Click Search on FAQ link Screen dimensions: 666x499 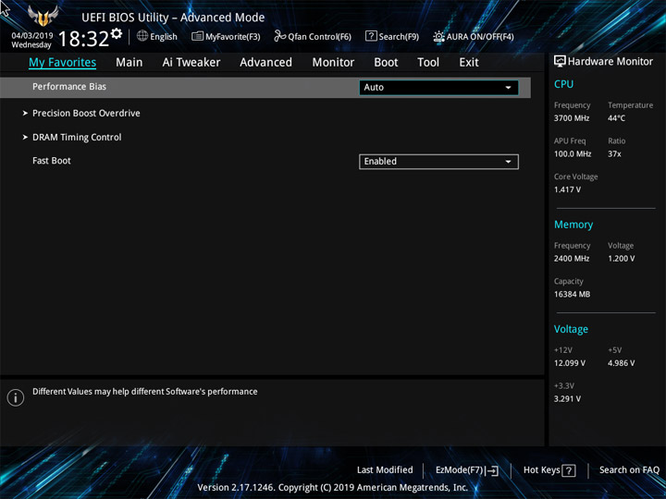pos(629,469)
